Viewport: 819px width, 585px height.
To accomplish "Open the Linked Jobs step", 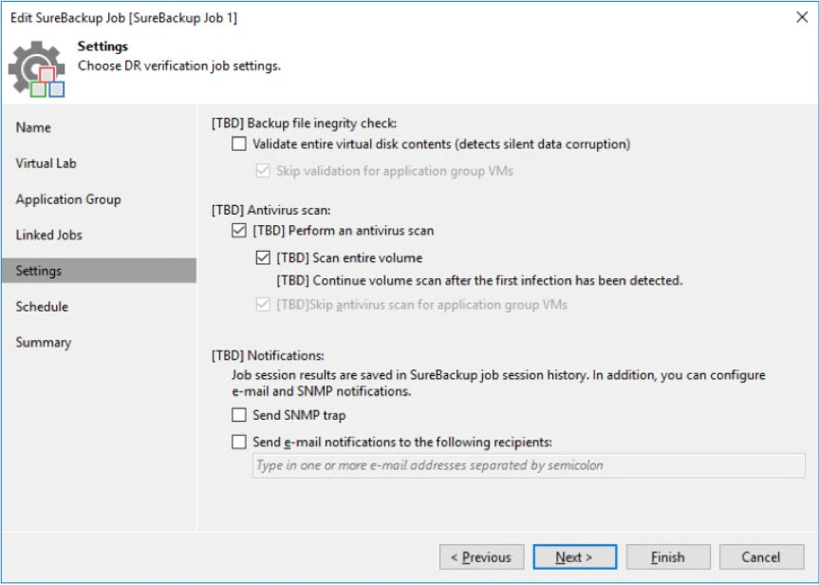I will 99,235.
